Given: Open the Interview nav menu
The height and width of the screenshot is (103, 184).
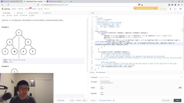Looking at the screenshot, I should point(27,9).
